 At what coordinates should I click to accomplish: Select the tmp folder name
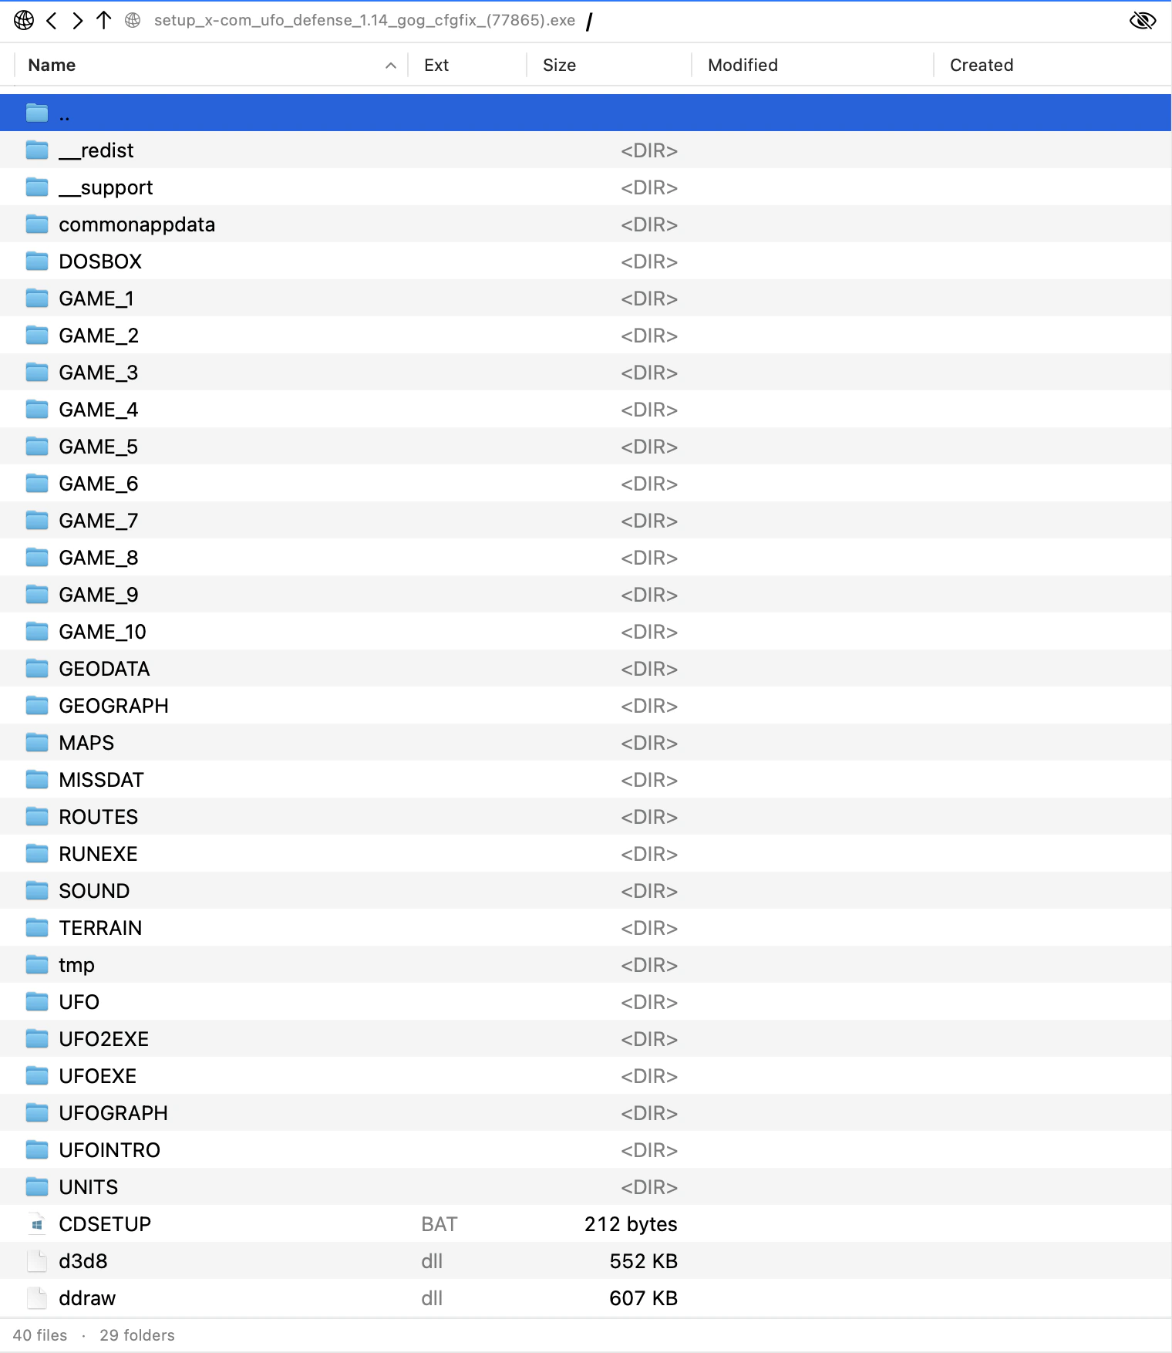tap(76, 965)
